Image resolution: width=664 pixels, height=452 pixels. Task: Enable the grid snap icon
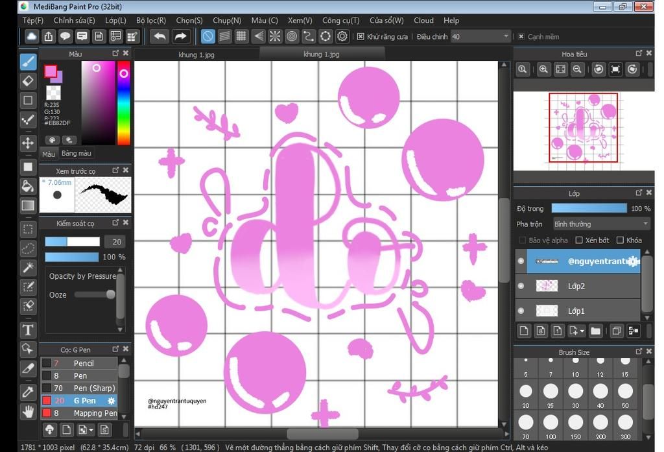pyautogui.click(x=241, y=36)
